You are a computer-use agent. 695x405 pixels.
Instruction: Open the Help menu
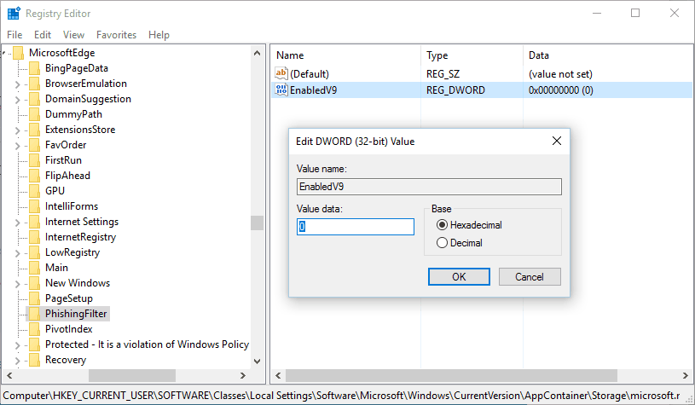coord(159,35)
